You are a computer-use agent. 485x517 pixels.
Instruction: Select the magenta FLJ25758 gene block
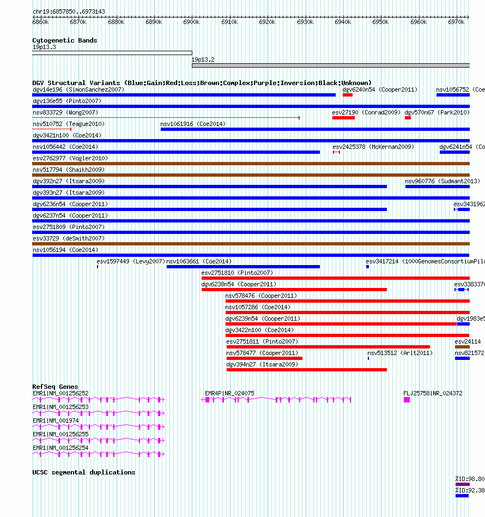pos(407,400)
